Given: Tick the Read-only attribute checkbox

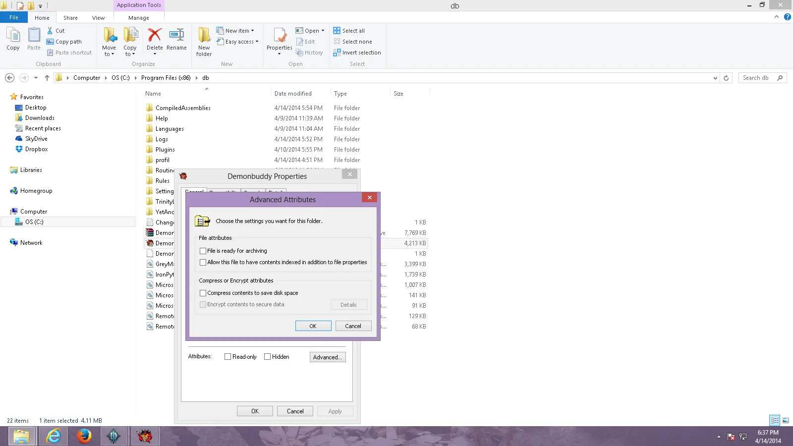Looking at the screenshot, I should coord(227,357).
